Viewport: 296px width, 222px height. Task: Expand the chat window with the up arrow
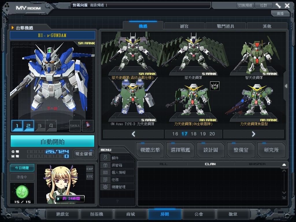click(x=284, y=164)
